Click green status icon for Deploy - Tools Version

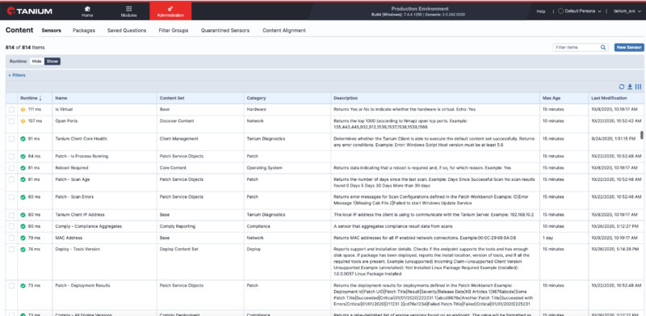[x=23, y=249]
